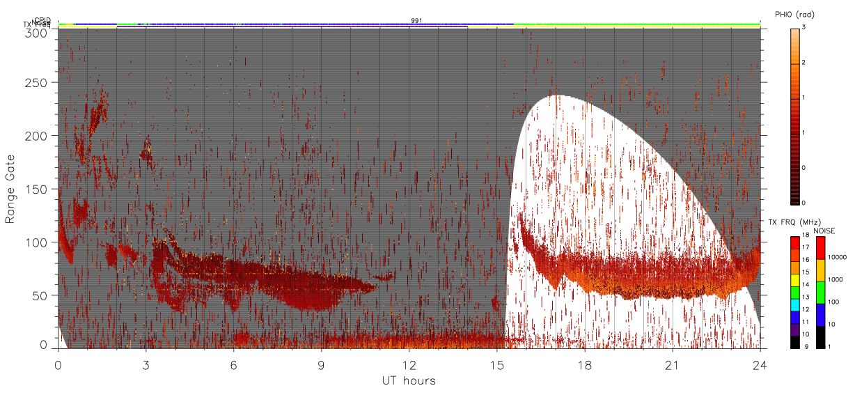Click black 9–10 MHz TX FRQ swatch
855x395 pixels.
pyautogui.click(x=795, y=342)
